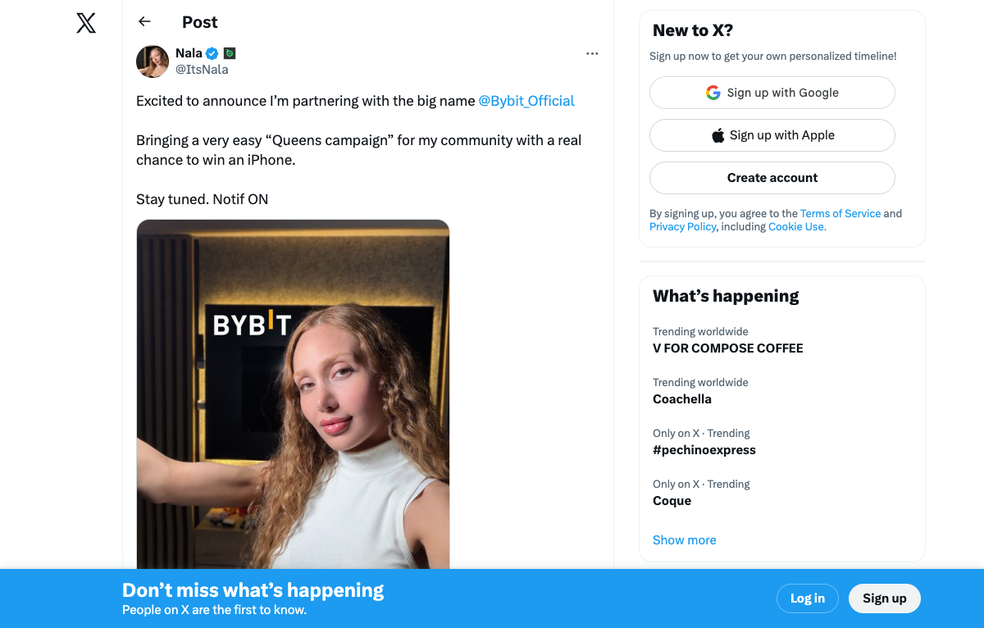Select the V FOR COMPOSE COFFEE trend
This screenshot has height=628, width=984.
(x=727, y=348)
